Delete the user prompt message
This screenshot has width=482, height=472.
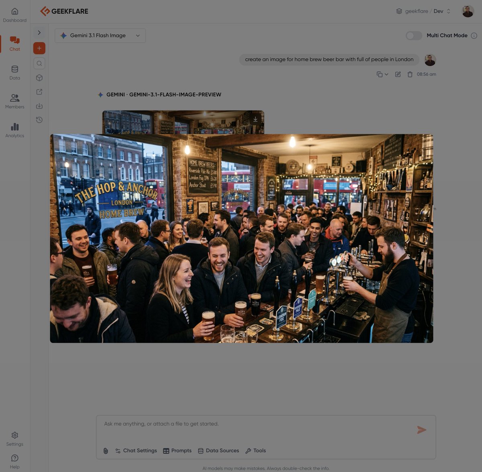click(410, 74)
